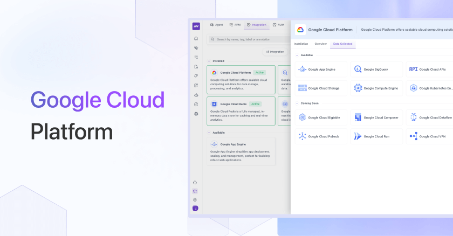Switch to the Installation tab

(301, 44)
